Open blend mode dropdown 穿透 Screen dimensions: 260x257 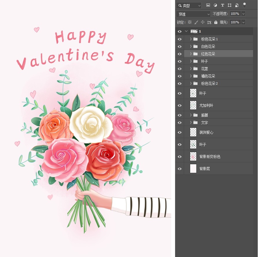point(193,14)
